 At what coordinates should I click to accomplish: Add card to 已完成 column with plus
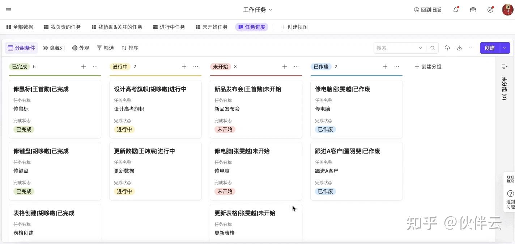84,67
